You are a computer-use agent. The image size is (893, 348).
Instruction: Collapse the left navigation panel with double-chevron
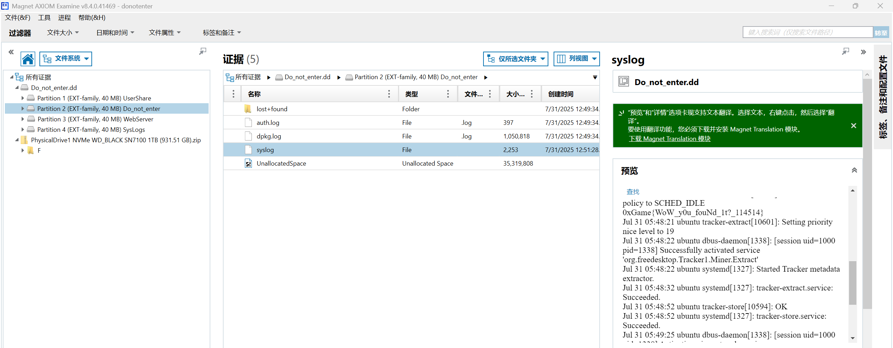click(x=11, y=52)
